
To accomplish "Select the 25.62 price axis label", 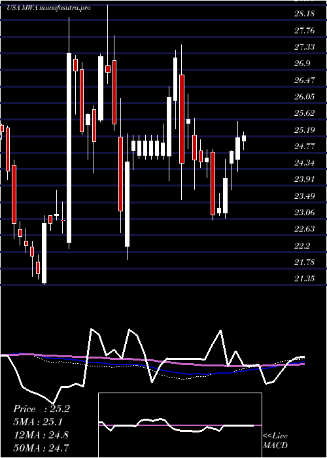I will 305,113.
